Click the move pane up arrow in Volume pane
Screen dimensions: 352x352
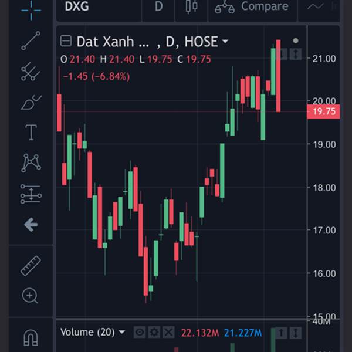click(281, 333)
